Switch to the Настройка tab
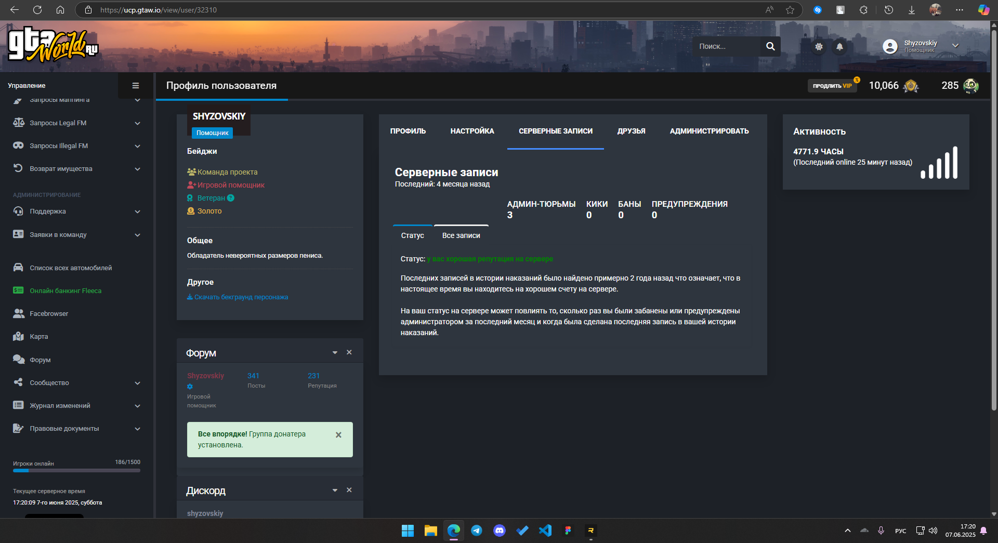Viewport: 998px width, 543px height. point(472,131)
